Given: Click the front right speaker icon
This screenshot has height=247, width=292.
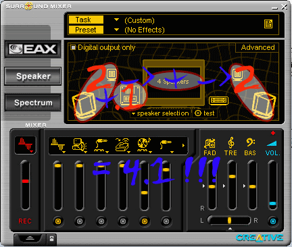Looking at the screenshot, I should [x=237, y=74].
